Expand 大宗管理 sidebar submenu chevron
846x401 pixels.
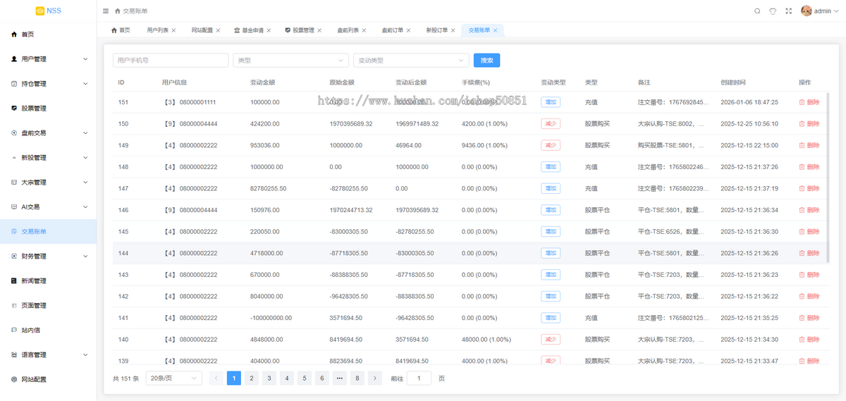coord(85,183)
